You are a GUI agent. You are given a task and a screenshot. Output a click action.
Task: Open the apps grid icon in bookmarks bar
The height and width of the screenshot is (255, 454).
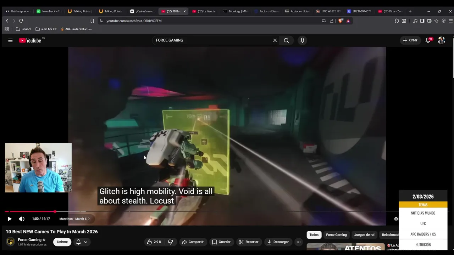pyautogui.click(x=6, y=29)
